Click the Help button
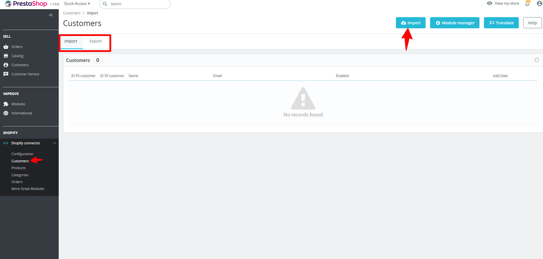The height and width of the screenshot is (259, 543). pyautogui.click(x=532, y=23)
